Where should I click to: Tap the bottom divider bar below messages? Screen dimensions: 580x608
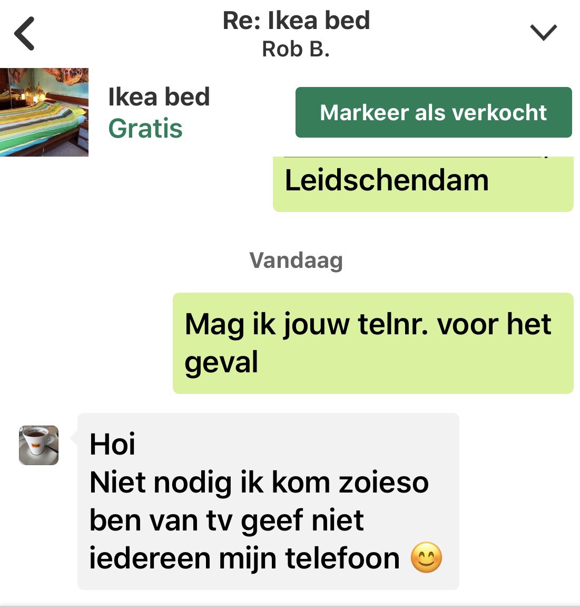[290, 606]
